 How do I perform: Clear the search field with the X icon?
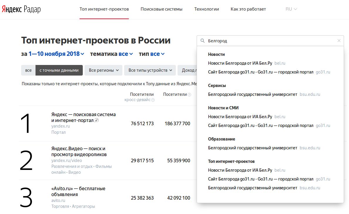tap(339, 41)
